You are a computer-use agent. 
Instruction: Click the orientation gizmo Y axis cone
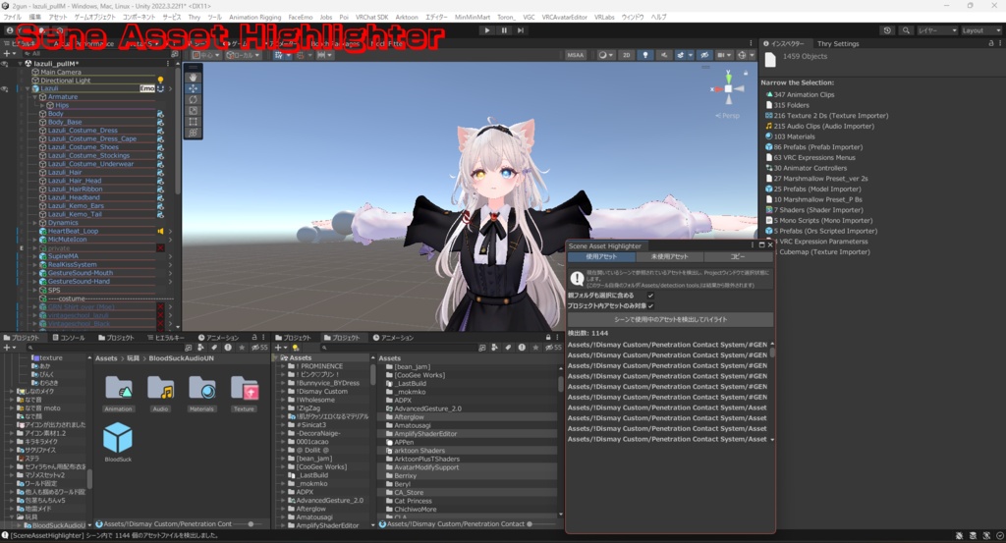[x=728, y=79]
